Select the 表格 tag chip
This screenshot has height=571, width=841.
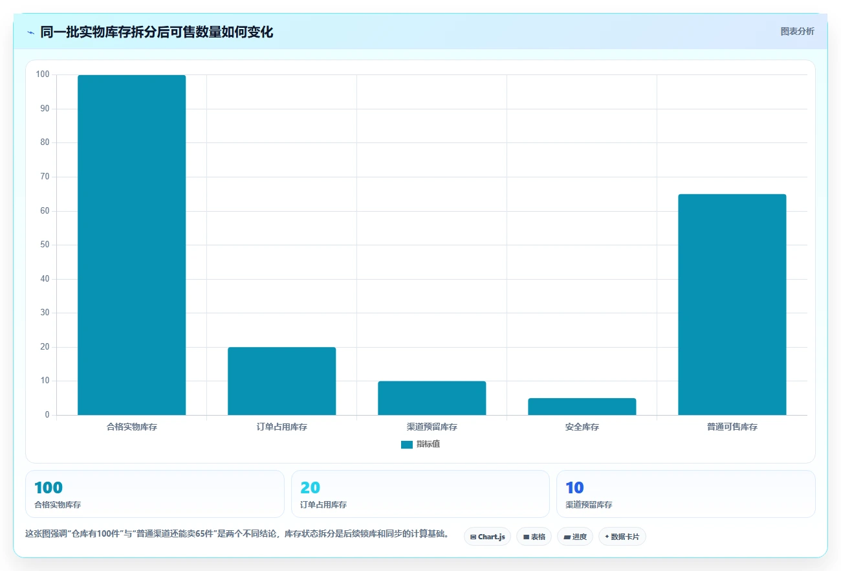click(534, 537)
